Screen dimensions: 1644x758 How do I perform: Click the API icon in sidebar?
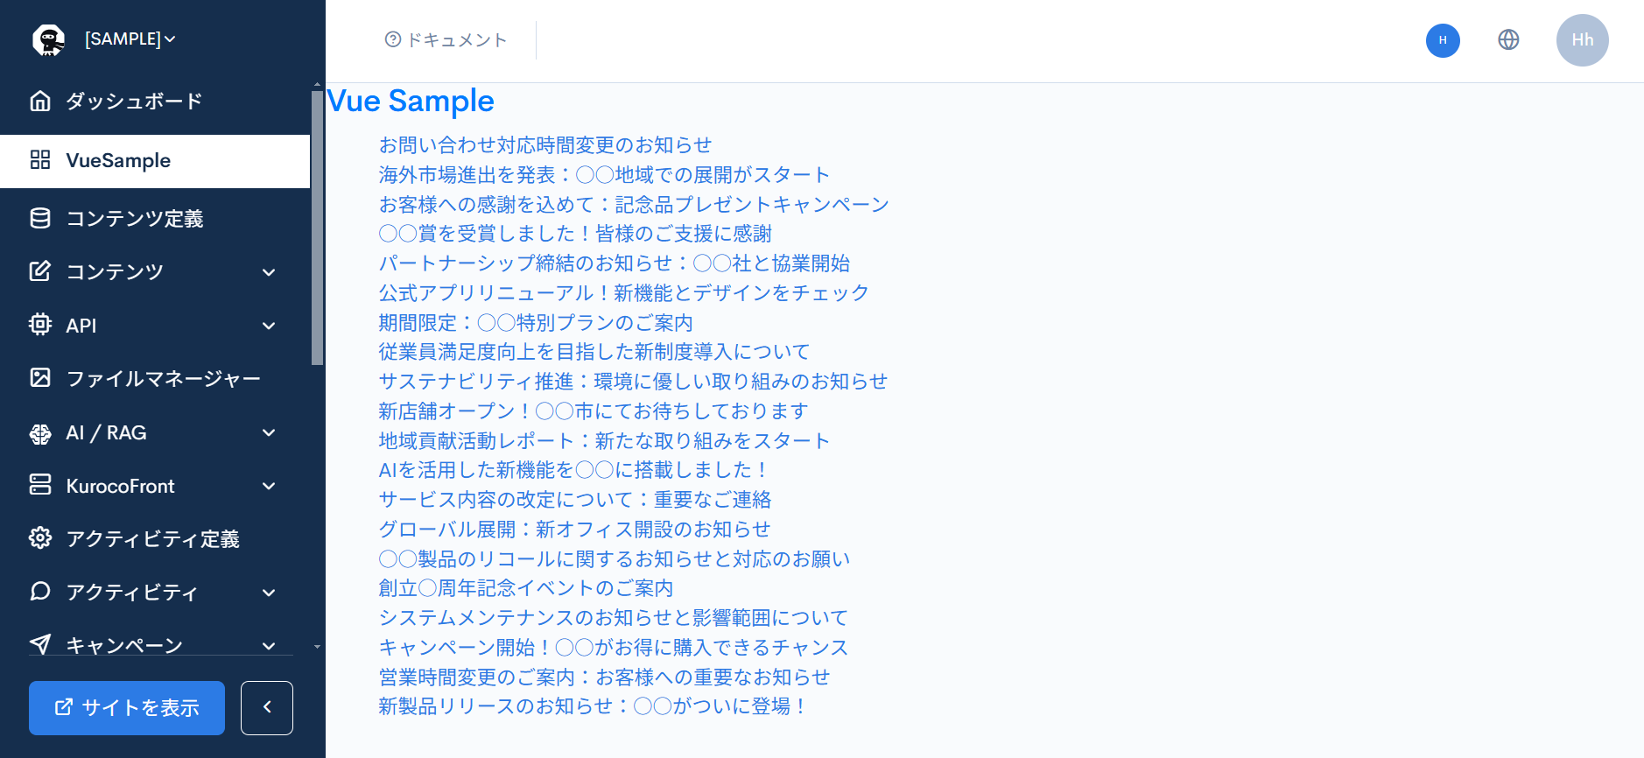tap(40, 325)
